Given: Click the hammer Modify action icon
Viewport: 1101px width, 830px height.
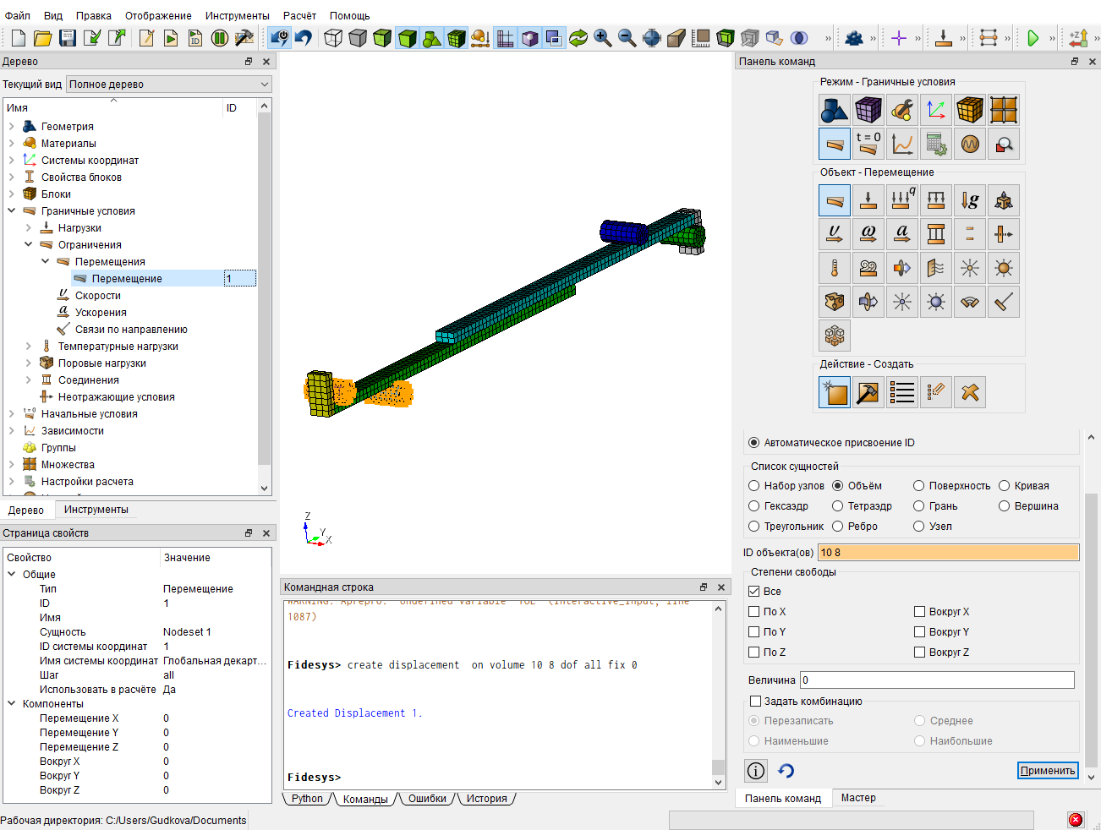Looking at the screenshot, I should coord(868,392).
